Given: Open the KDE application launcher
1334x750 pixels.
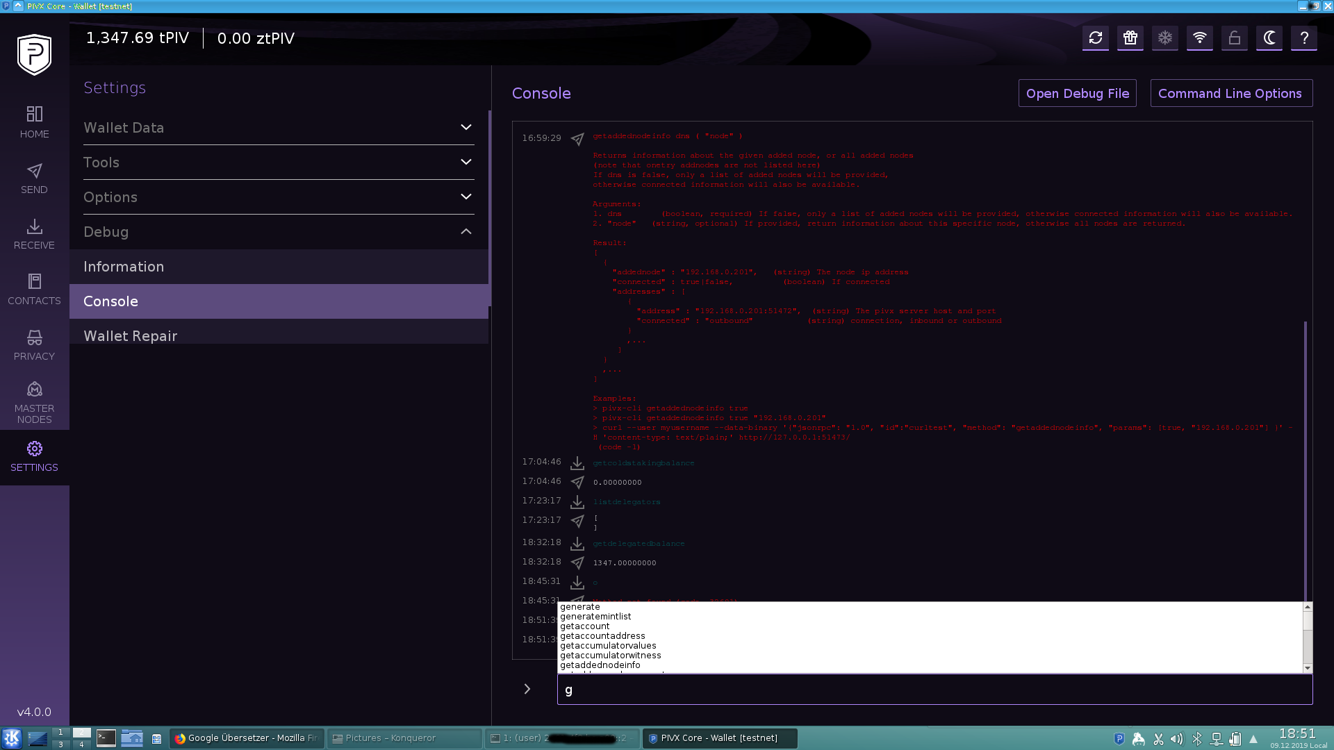Looking at the screenshot, I should (12, 738).
